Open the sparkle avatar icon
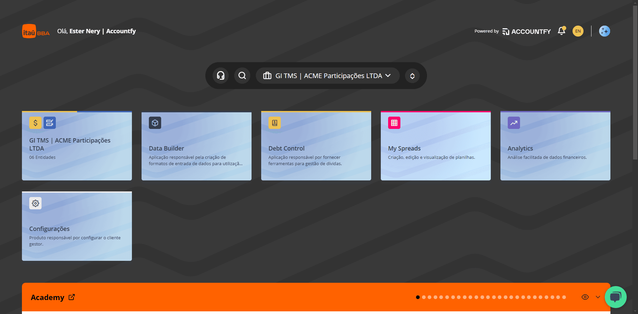The width and height of the screenshot is (638, 314). tap(604, 31)
